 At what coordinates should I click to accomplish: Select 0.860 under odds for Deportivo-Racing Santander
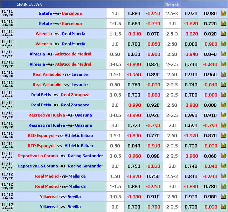point(210,156)
